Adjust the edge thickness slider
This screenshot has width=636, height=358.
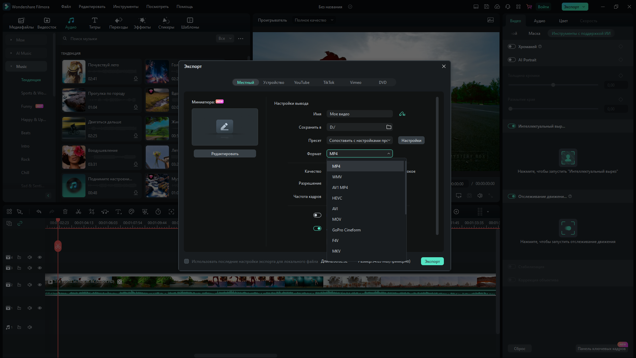tap(553, 85)
